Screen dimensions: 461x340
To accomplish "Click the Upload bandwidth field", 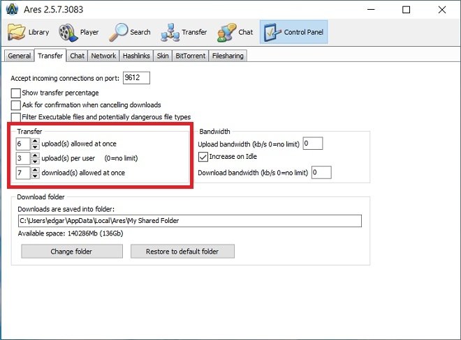I will coord(313,144).
